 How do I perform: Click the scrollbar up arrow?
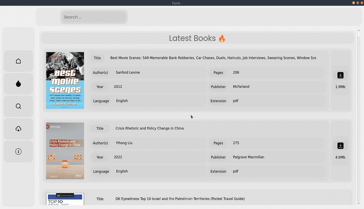point(359,30)
